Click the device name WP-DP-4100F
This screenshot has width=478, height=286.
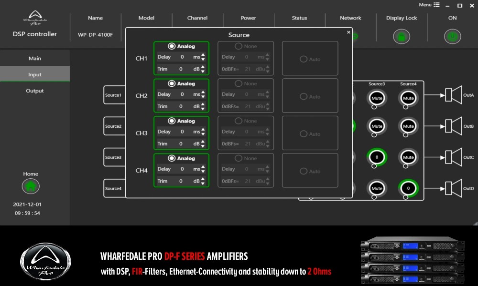click(95, 35)
